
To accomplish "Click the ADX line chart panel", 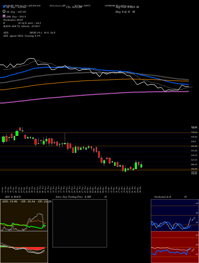I will point(24,215).
